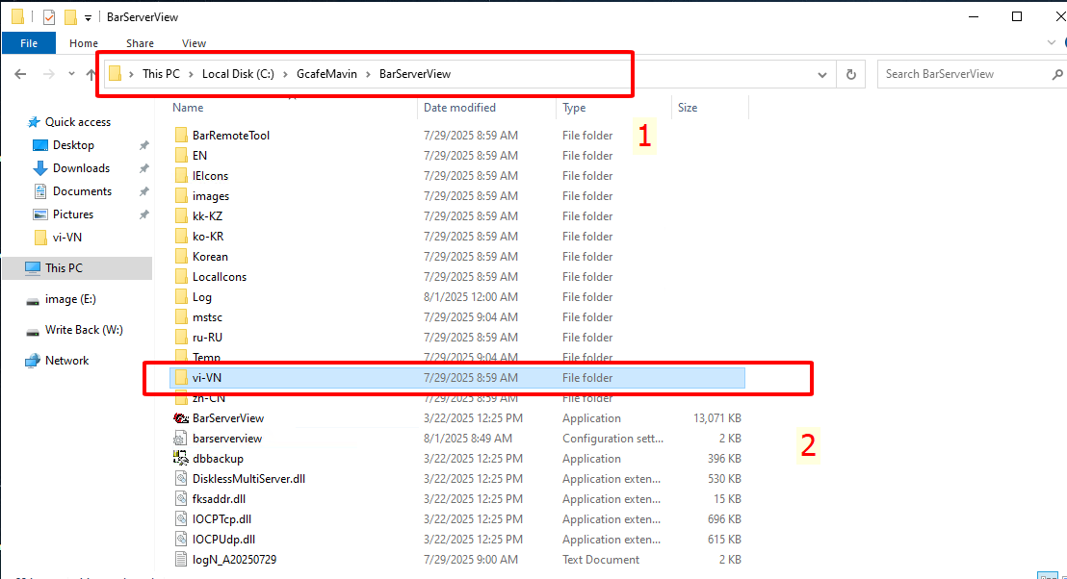
Task: Open the Network item in navigation pane
Action: (66, 361)
